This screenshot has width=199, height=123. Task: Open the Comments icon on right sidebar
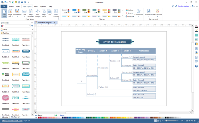(196, 61)
